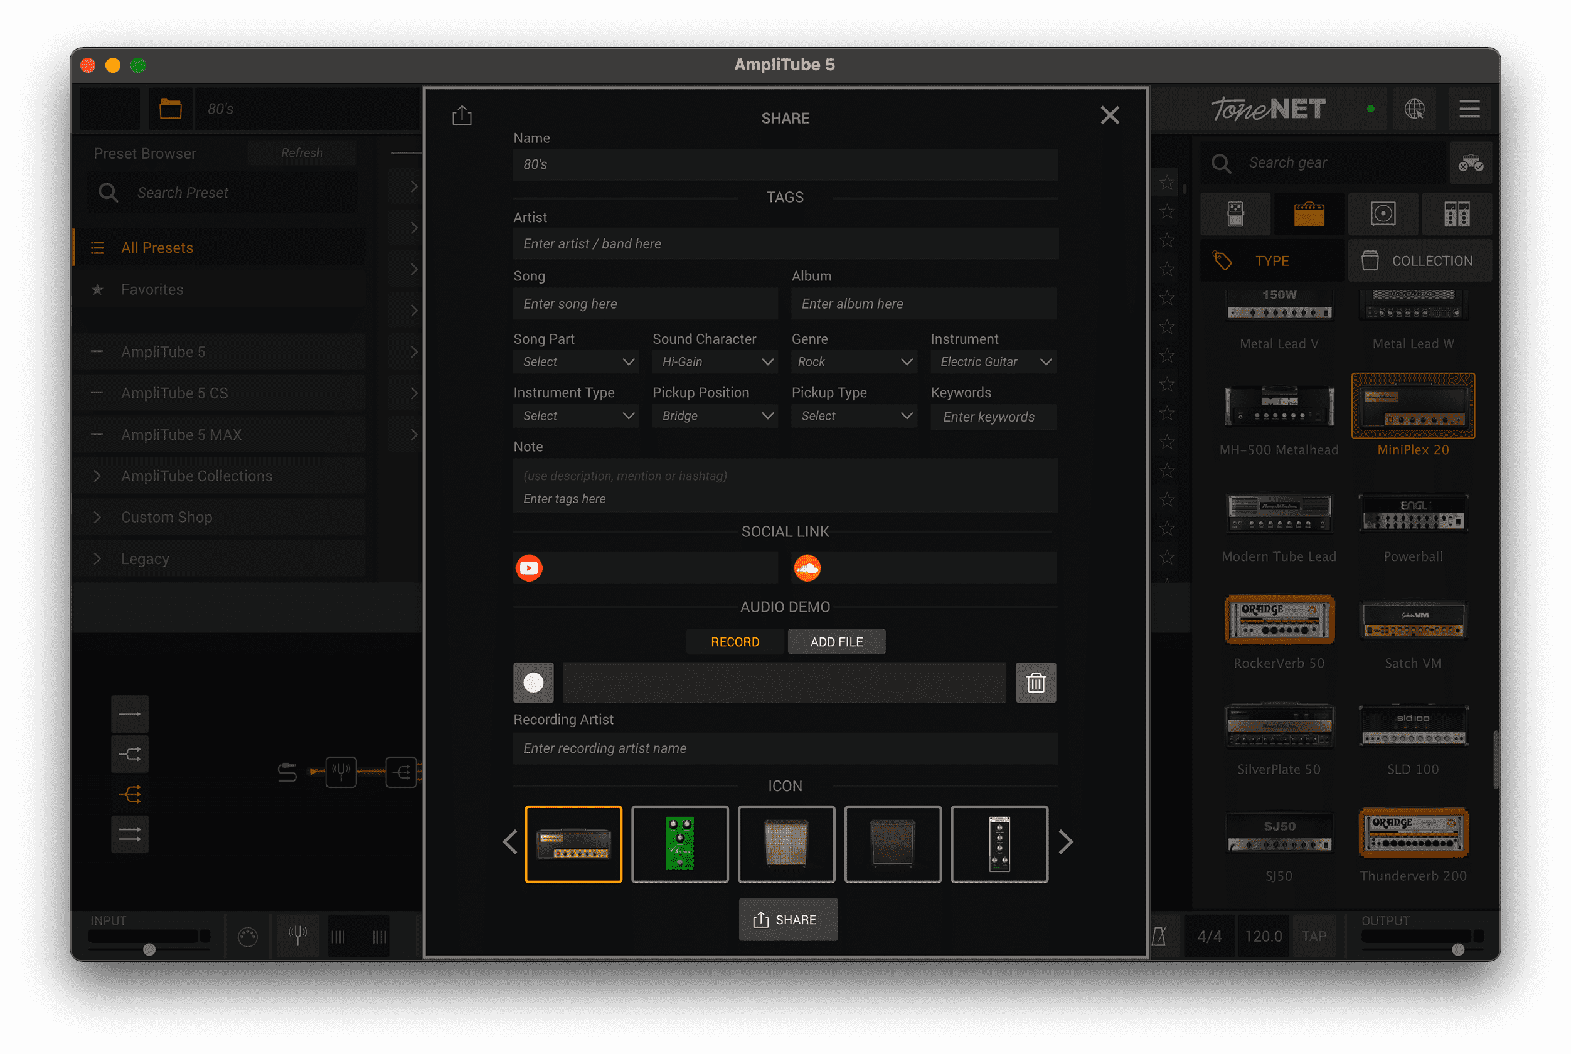
Task: Click the SHARE button at bottom
Action: pos(788,920)
